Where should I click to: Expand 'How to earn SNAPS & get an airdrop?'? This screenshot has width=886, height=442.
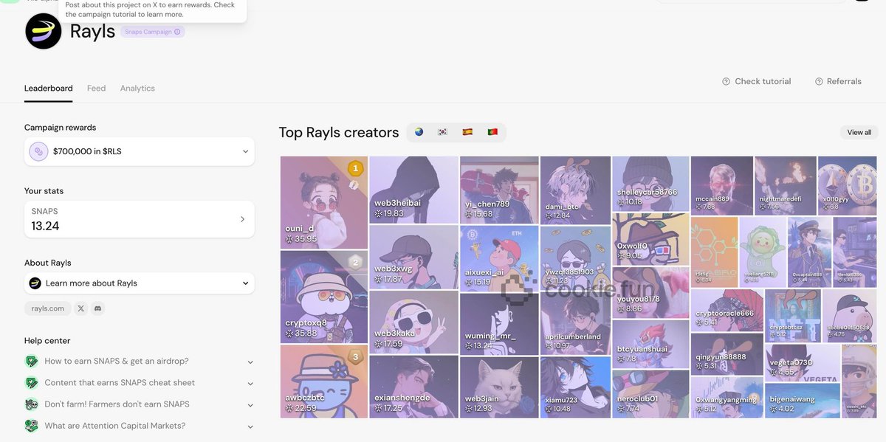pyautogui.click(x=250, y=362)
